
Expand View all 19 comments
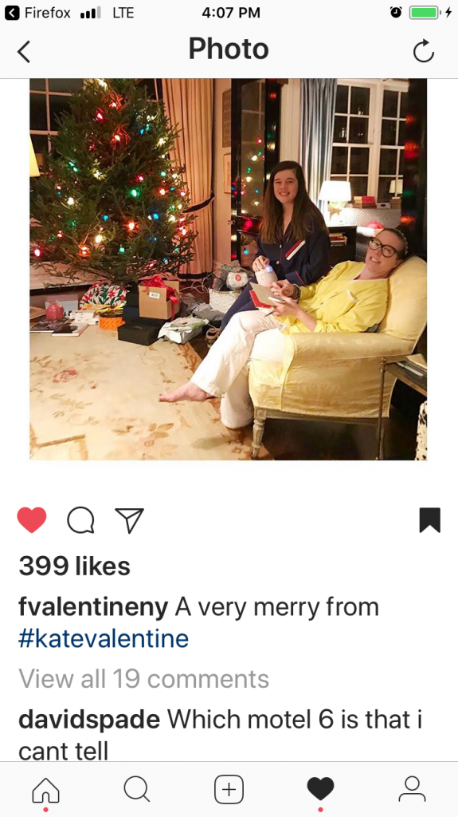pyautogui.click(x=143, y=679)
